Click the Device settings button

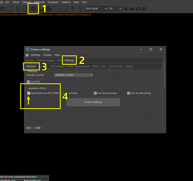coord(93,102)
